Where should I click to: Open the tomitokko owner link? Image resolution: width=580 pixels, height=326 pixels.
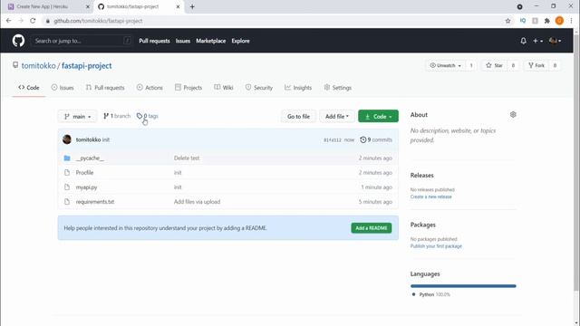click(38, 66)
